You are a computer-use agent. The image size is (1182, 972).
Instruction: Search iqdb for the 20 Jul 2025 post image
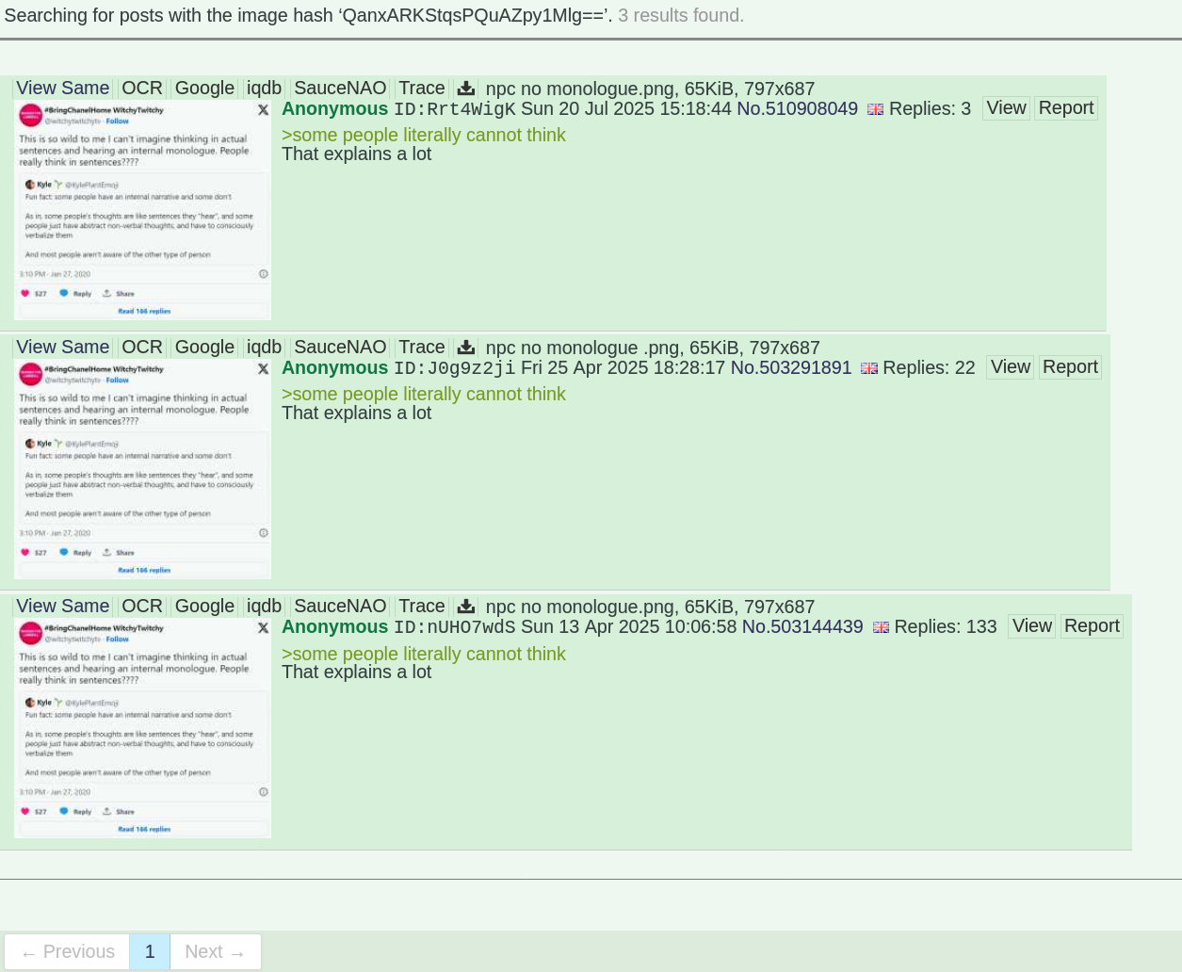[264, 88]
